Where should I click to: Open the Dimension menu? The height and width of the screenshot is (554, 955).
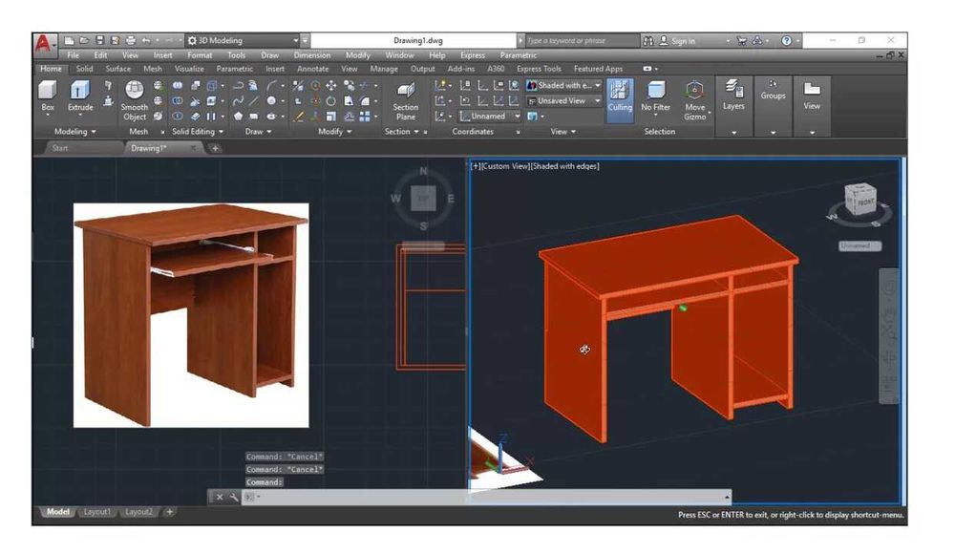tap(312, 55)
